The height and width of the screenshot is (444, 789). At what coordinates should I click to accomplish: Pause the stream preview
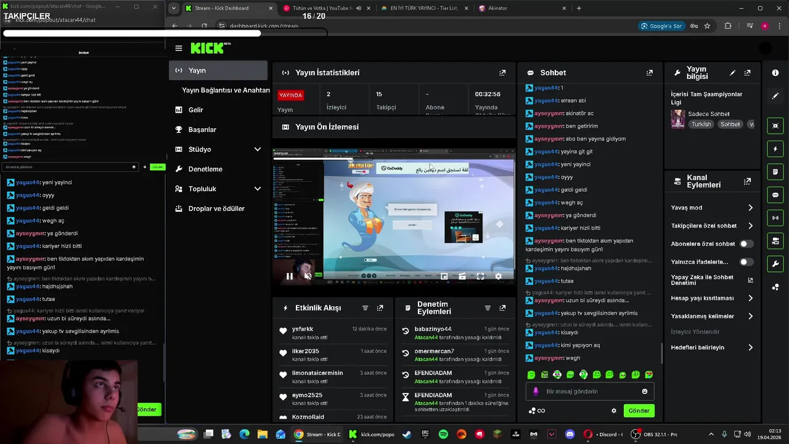289,276
